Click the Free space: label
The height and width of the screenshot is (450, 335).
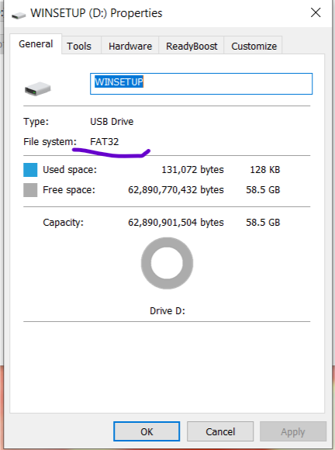click(x=69, y=190)
